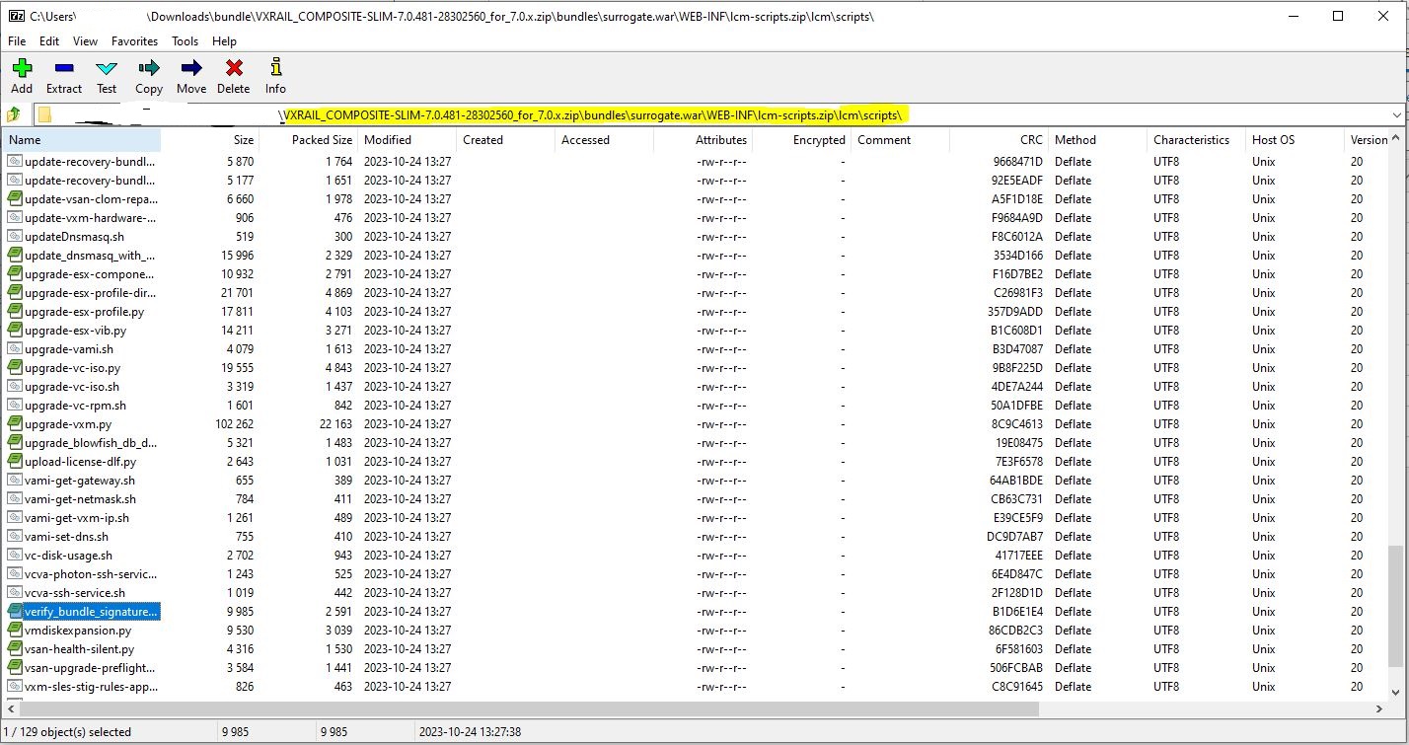This screenshot has width=1409, height=745.
Task: Go up one folder level icon
Action: (14, 114)
